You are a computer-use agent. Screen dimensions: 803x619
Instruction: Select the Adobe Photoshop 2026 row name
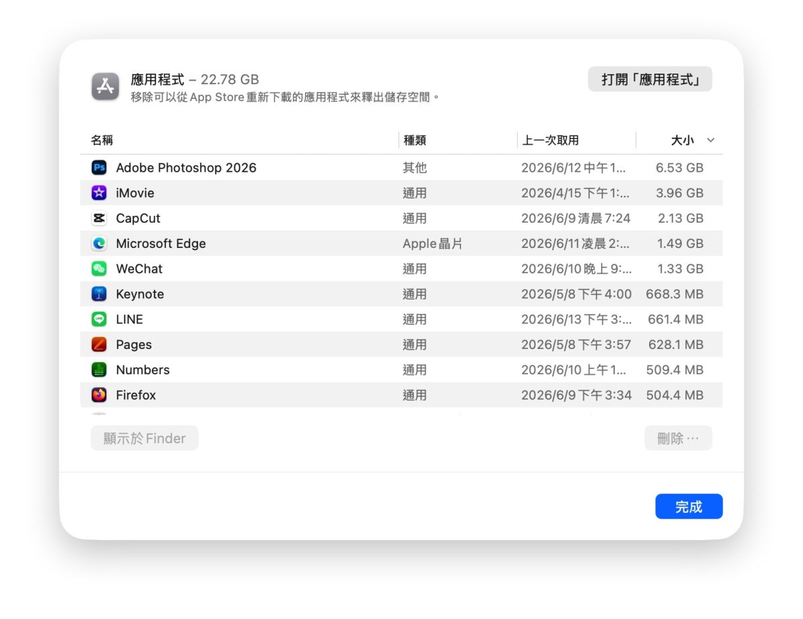click(x=186, y=168)
